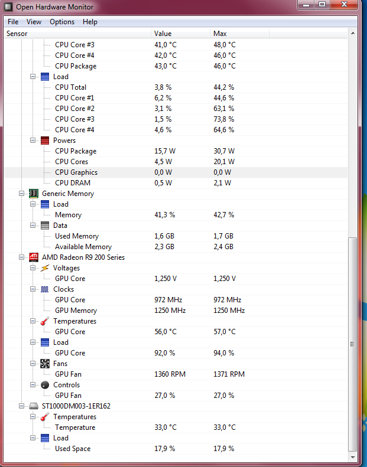Click the 56,0 °C GPU temperature value

[165, 332]
